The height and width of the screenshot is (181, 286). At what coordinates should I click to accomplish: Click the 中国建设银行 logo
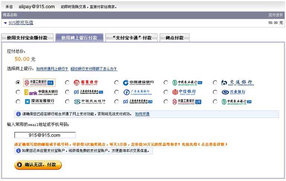(x=138, y=83)
